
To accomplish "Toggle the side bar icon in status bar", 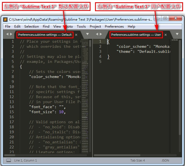I will click(x=9, y=160).
